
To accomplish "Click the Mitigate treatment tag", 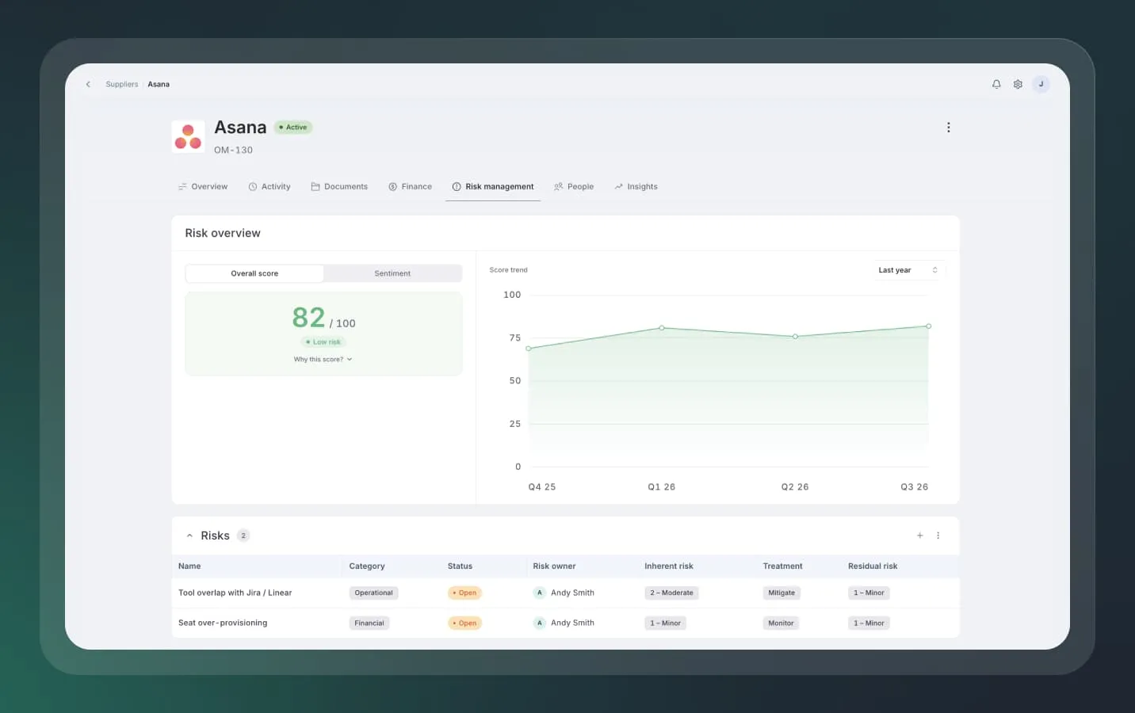I will click(x=782, y=593).
